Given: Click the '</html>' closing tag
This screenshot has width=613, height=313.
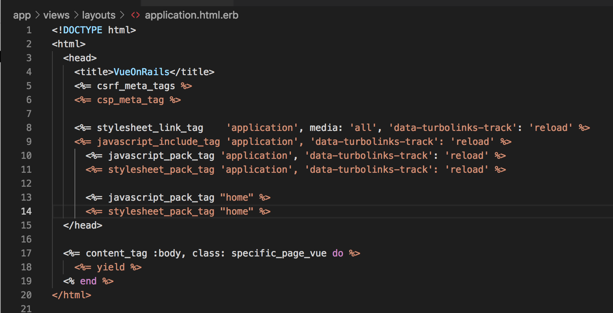Looking at the screenshot, I should pos(71,295).
